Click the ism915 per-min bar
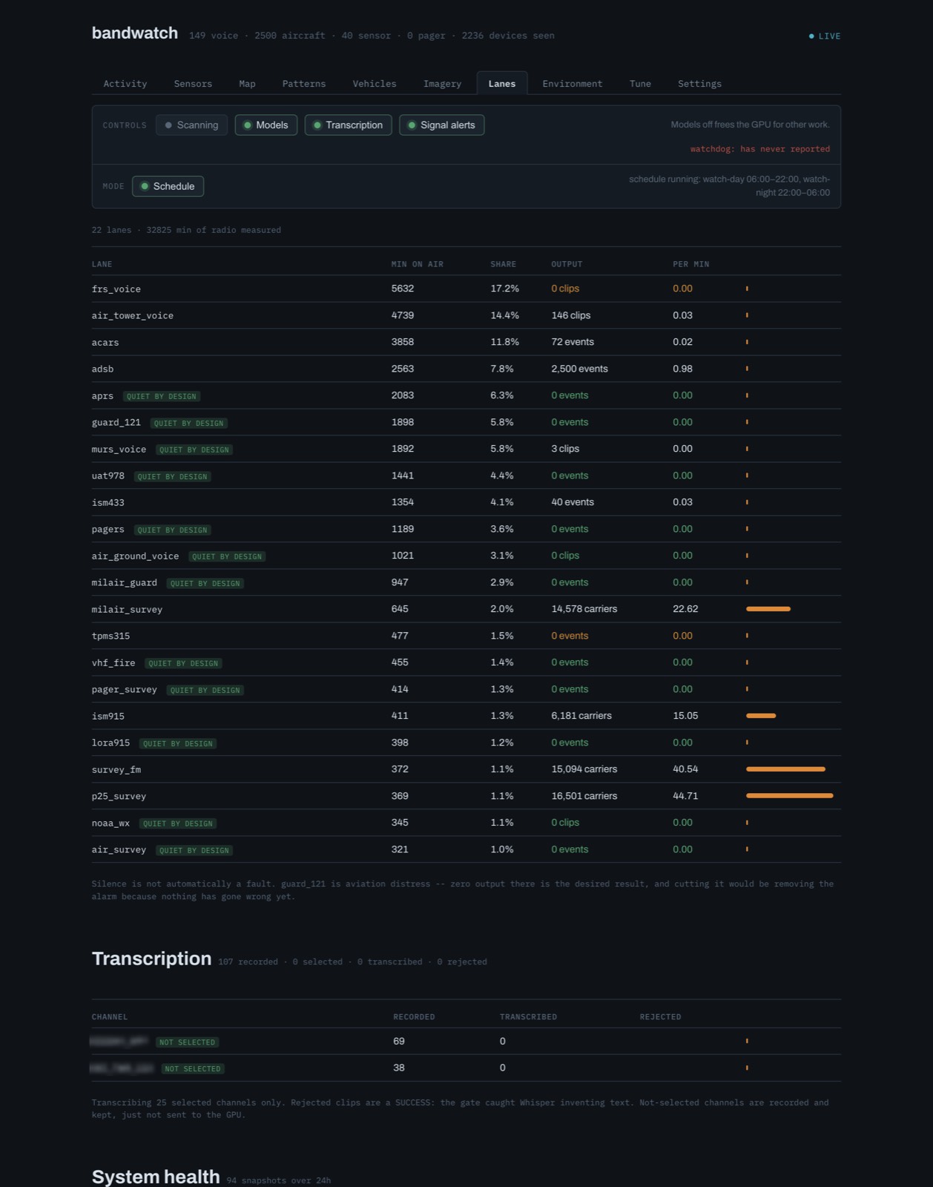933x1187 pixels. point(761,716)
